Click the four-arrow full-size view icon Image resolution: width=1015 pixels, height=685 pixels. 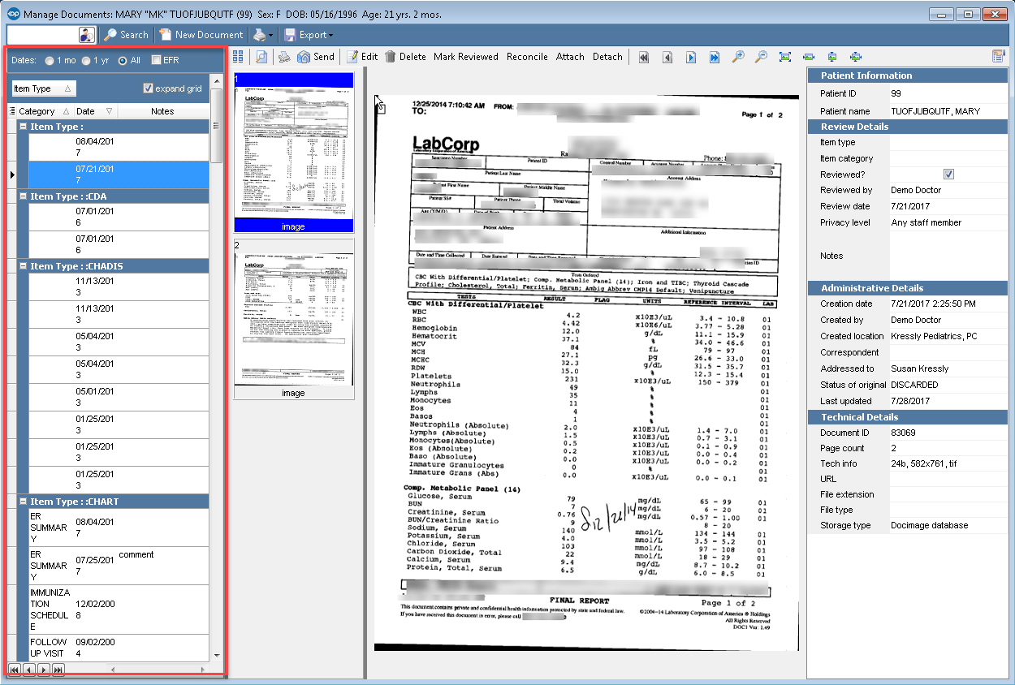tap(856, 57)
